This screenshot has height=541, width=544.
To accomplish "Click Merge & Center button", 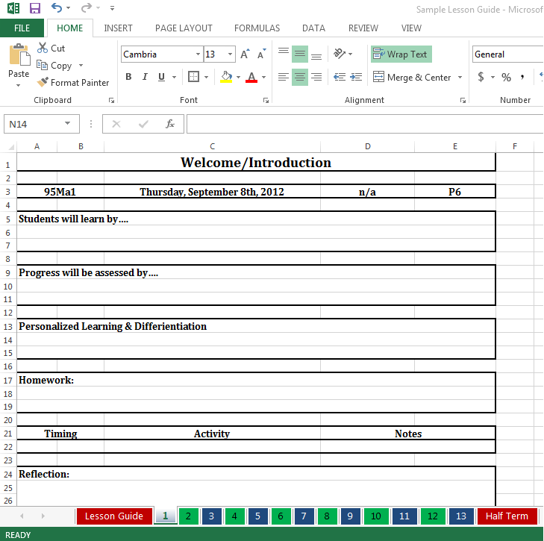I will (412, 77).
